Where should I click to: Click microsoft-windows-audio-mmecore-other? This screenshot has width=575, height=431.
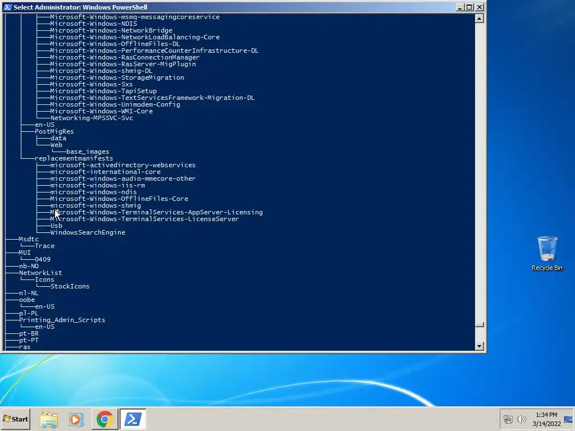tap(123, 178)
